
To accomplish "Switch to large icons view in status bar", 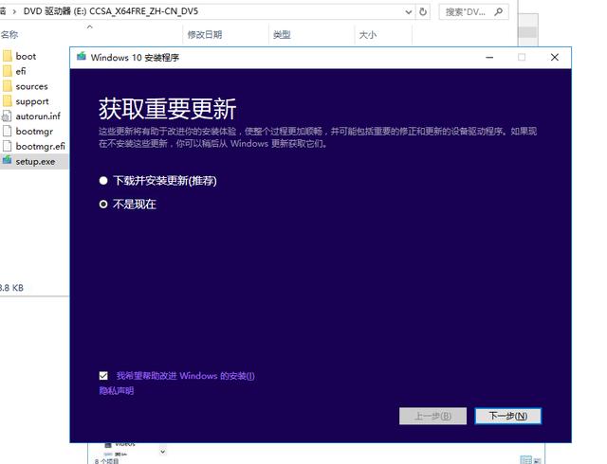I will (538, 460).
